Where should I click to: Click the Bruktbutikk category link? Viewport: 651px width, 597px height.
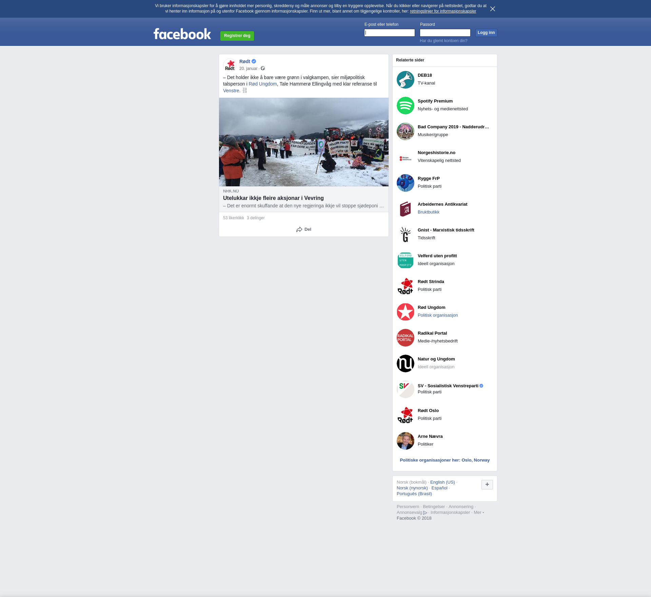coord(429,212)
